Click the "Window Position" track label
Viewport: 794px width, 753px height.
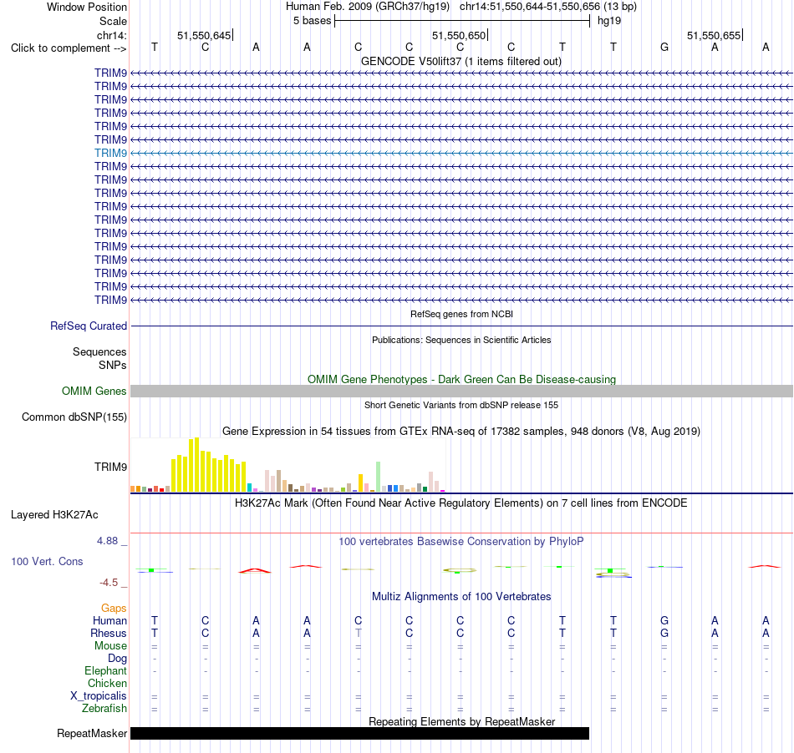pos(87,7)
